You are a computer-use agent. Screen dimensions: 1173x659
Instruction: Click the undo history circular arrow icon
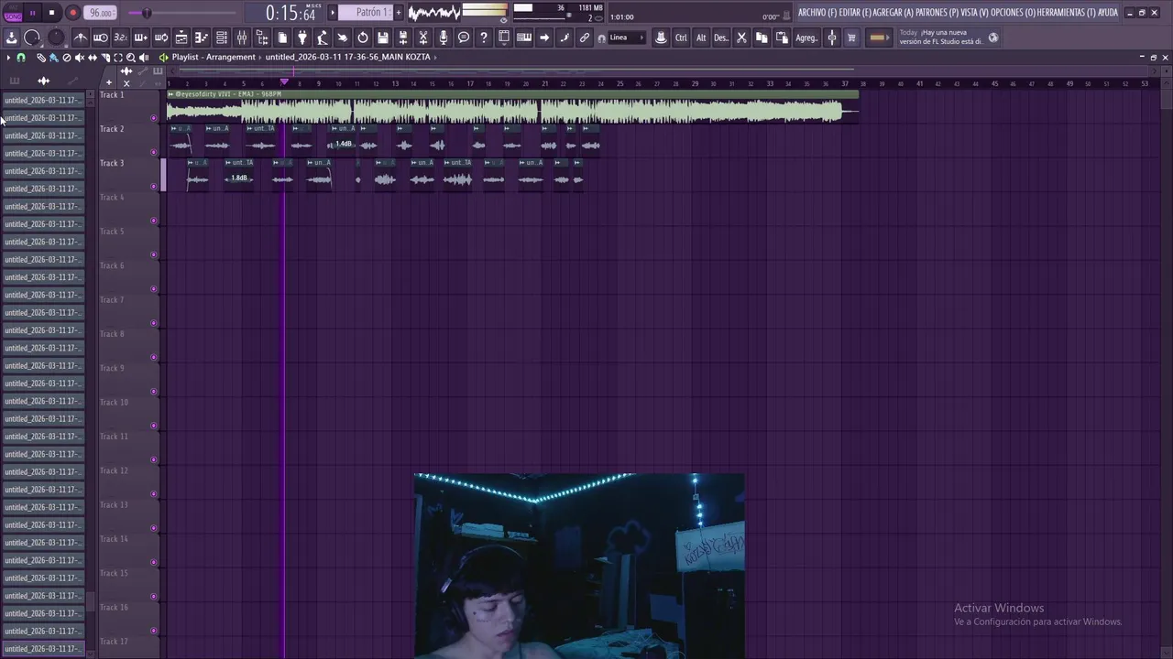click(363, 38)
